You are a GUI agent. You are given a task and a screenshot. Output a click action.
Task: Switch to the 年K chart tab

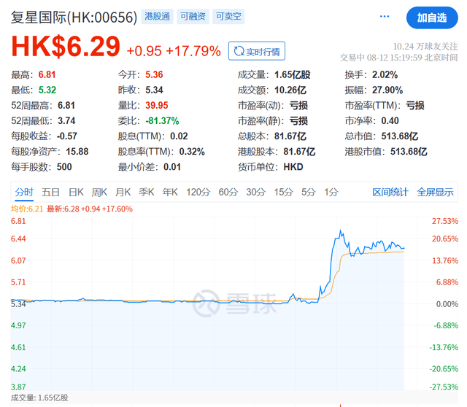[x=170, y=192]
